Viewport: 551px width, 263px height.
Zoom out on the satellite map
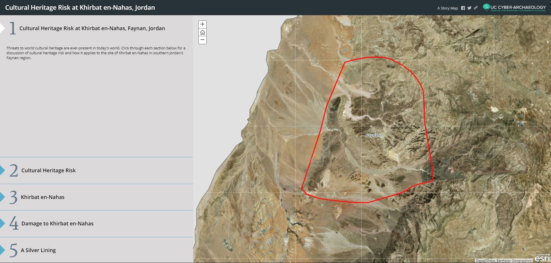click(203, 40)
